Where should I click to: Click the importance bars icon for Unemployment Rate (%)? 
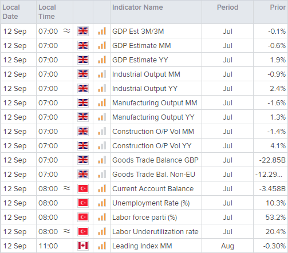coord(102,203)
